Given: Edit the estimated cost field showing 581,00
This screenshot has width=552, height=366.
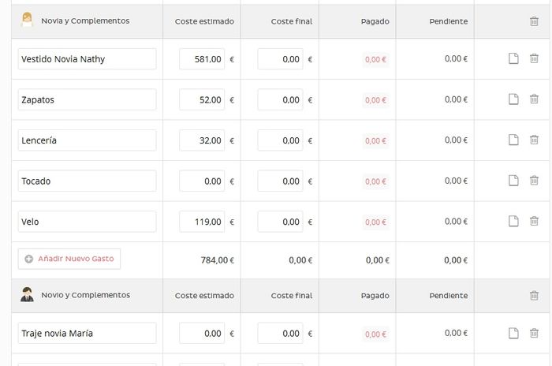Looking at the screenshot, I should [x=202, y=59].
